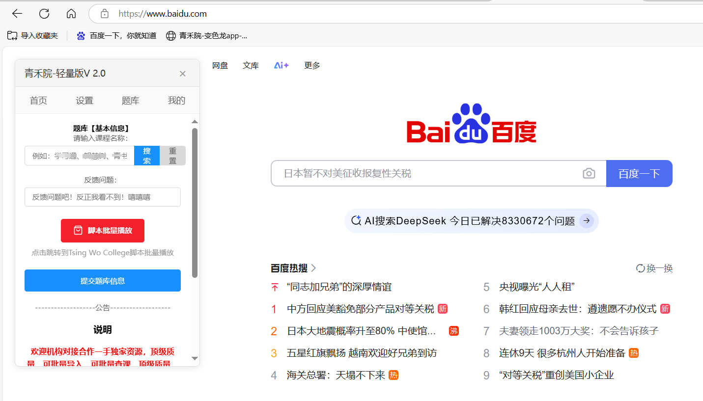Click 换一换 to refresh hot searches
This screenshot has width=703, height=401.
[660, 268]
